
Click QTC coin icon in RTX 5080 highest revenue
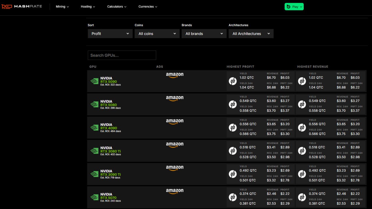[x=302, y=105]
